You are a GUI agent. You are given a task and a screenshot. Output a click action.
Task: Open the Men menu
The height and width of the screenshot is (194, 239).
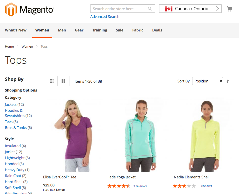[x=62, y=30]
